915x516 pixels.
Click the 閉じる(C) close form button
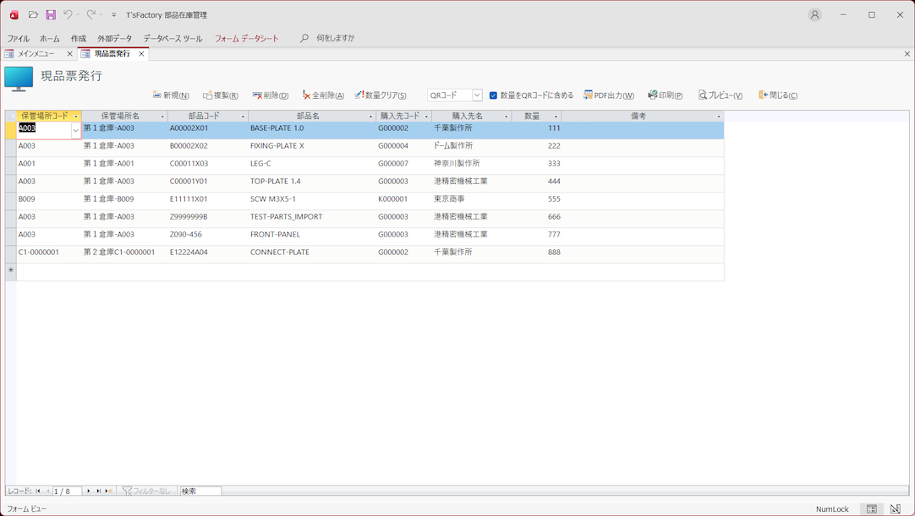tap(778, 95)
